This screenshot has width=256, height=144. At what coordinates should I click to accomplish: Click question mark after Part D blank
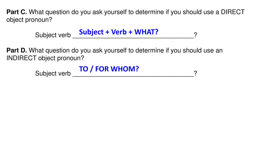(195, 73)
